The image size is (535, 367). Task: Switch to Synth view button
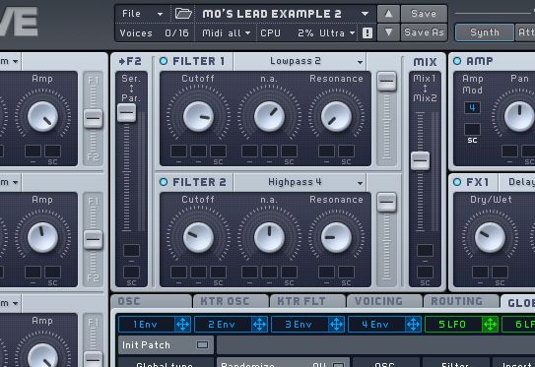point(485,32)
